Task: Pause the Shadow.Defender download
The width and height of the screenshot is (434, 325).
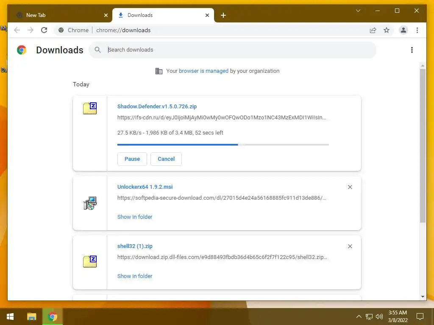Action: (132, 159)
